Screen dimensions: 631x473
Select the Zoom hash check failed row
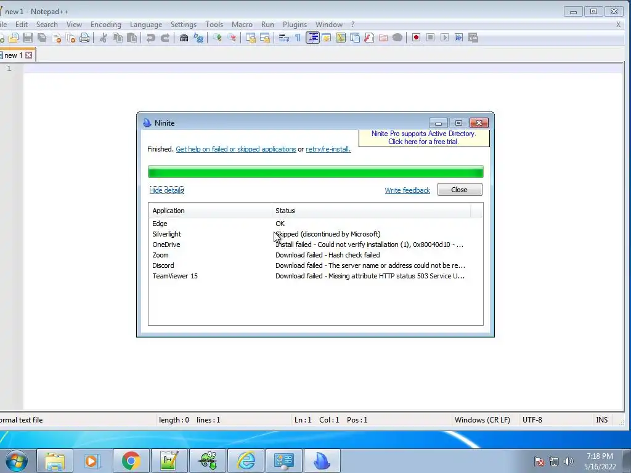click(315, 255)
